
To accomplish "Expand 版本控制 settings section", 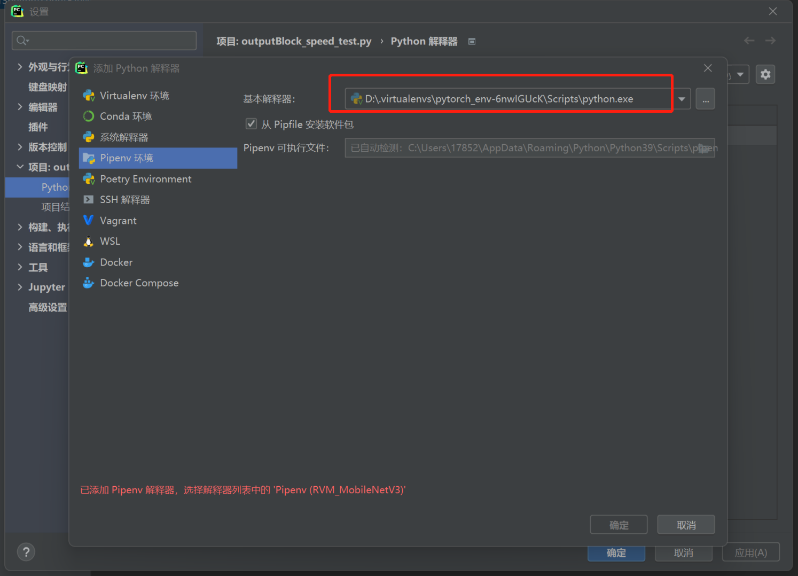I will [x=20, y=147].
